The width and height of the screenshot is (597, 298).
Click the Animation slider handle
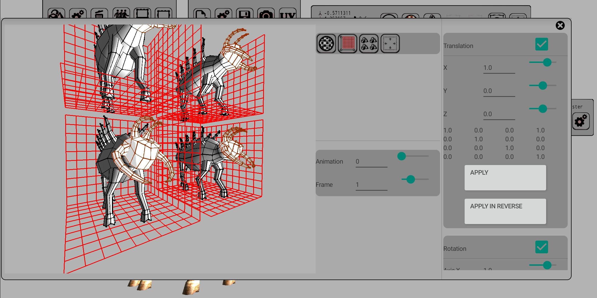pyautogui.click(x=401, y=156)
